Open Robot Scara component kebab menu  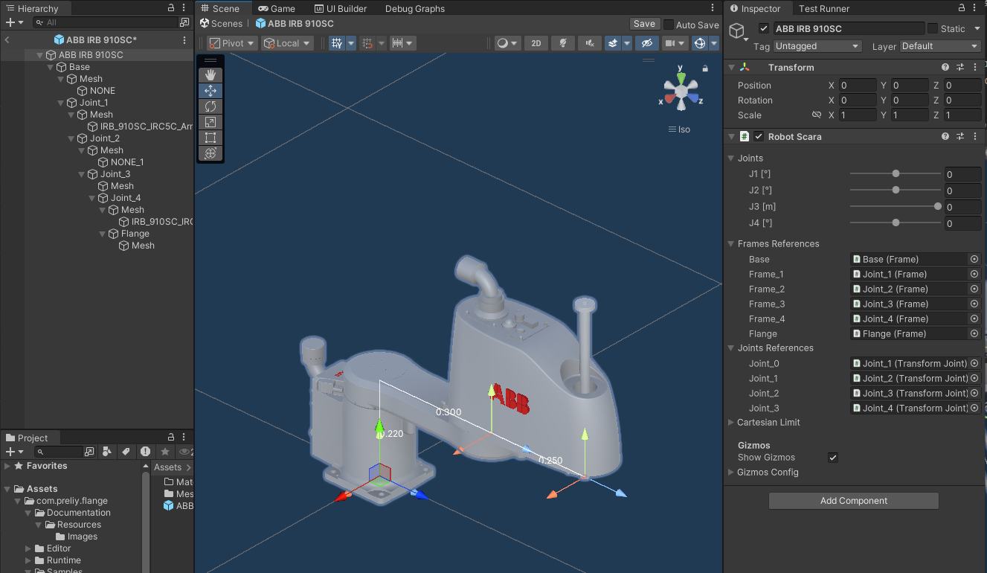click(975, 137)
